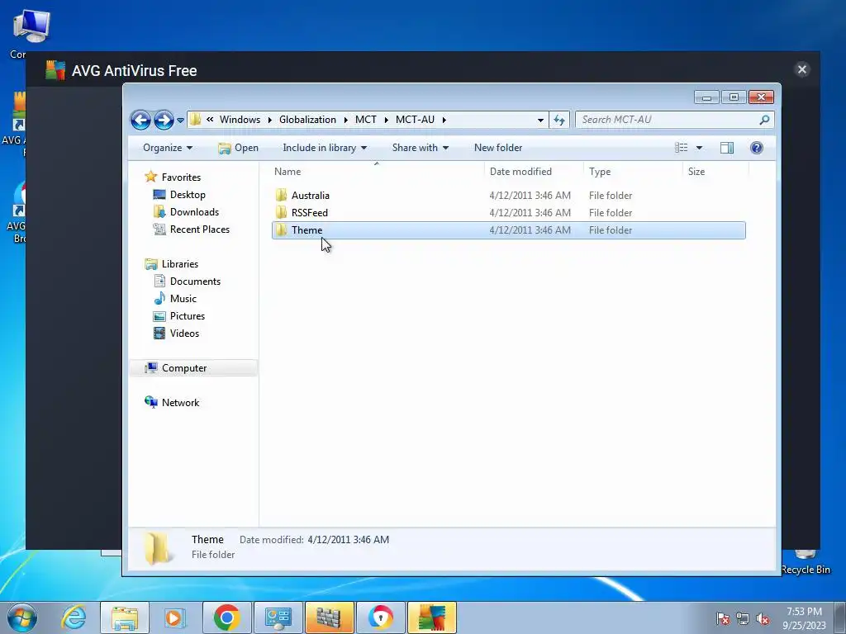Select Network in navigation pane
Viewport: 846px width, 634px height.
click(180, 402)
